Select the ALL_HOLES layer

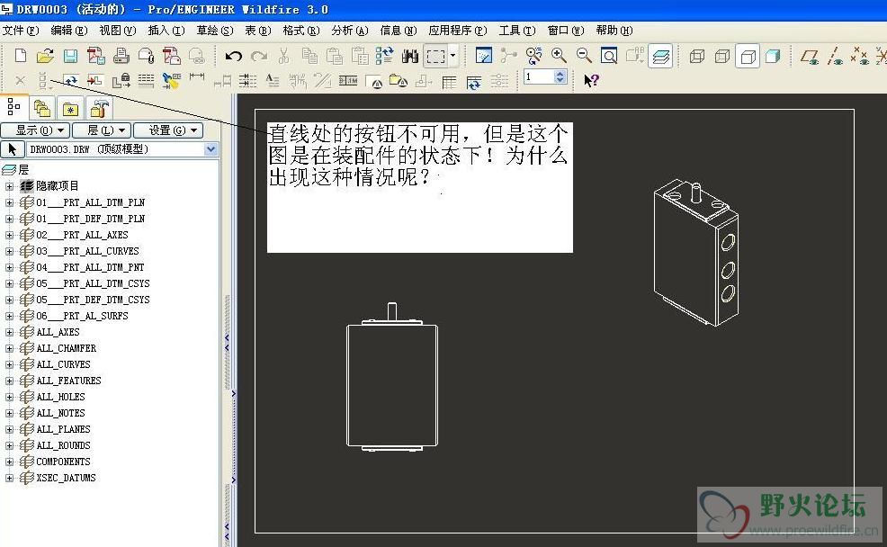[60, 397]
